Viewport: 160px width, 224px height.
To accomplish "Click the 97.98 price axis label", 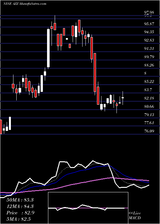I will [149, 12].
